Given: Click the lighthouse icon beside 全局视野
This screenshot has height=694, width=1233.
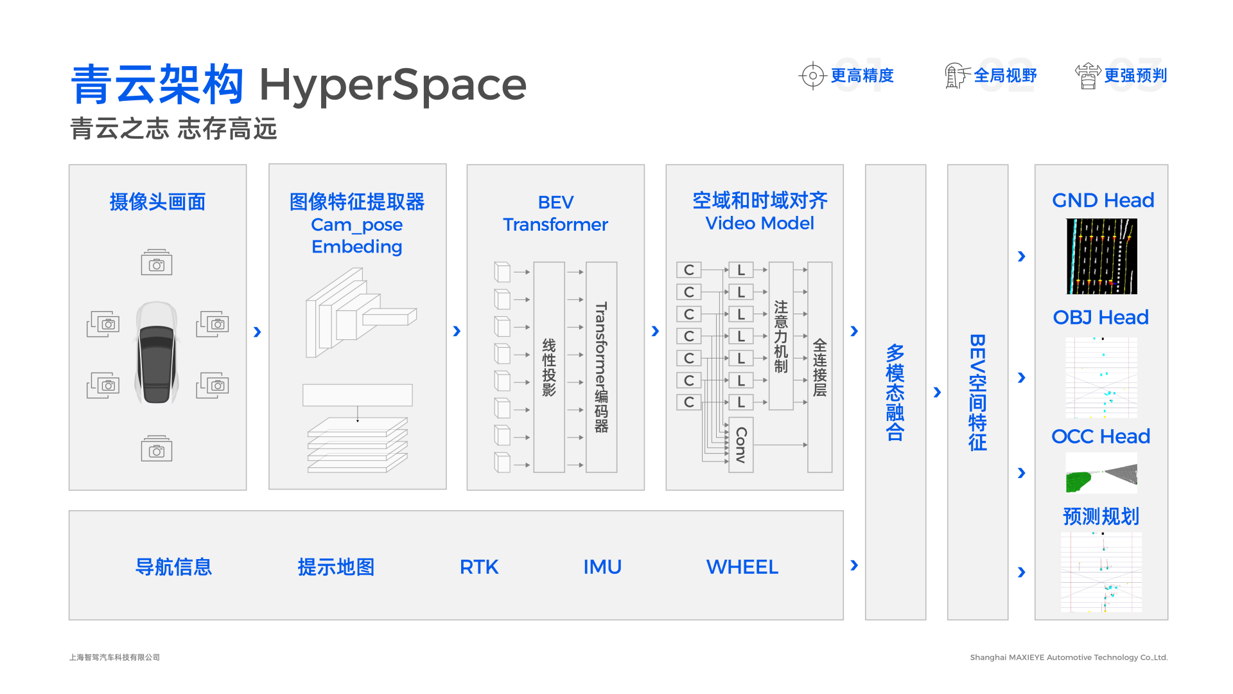Looking at the screenshot, I should (956, 75).
